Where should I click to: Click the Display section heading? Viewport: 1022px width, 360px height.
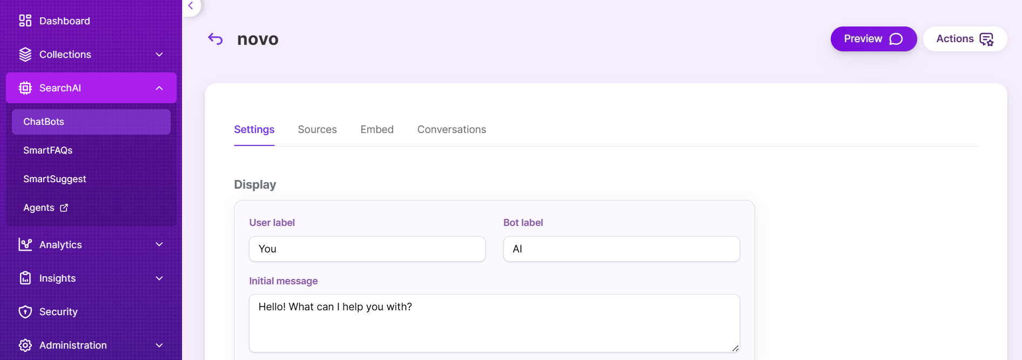(x=255, y=184)
